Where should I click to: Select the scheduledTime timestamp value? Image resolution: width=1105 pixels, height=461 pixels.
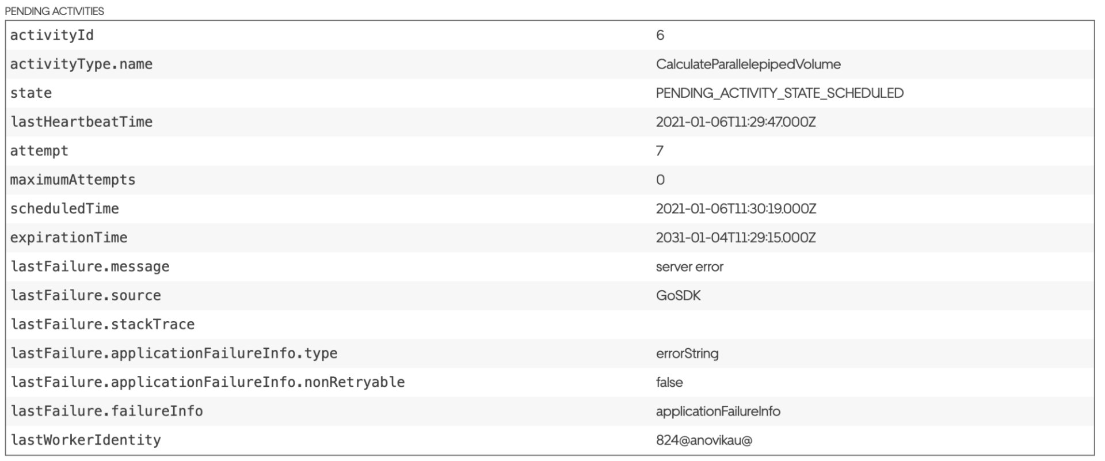pos(736,208)
